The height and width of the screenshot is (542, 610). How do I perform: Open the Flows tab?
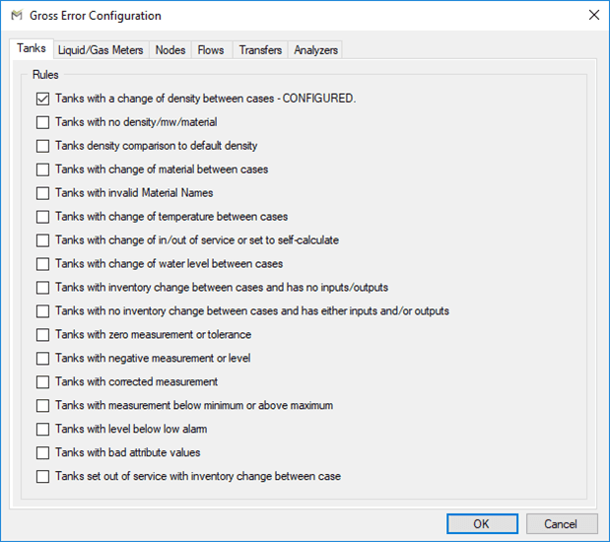(211, 50)
